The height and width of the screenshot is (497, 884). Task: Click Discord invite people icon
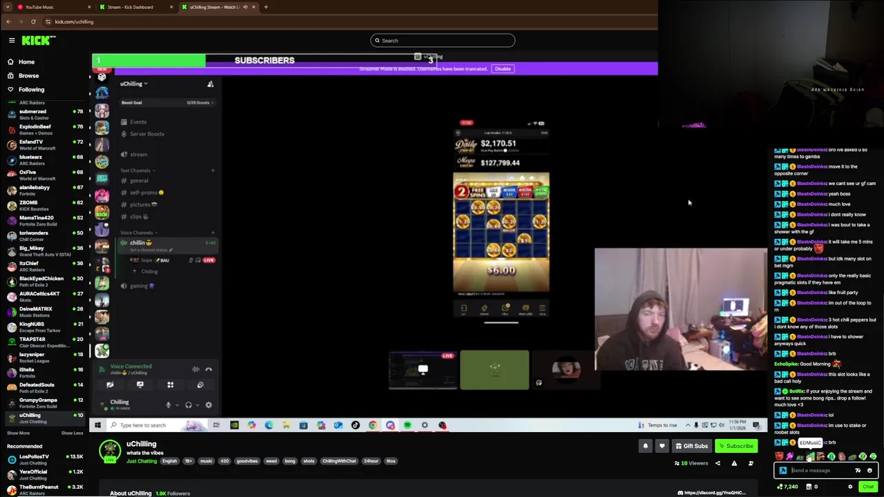tap(211, 84)
